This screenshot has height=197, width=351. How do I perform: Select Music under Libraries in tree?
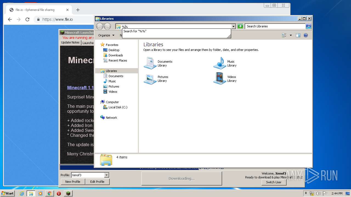coord(112,81)
